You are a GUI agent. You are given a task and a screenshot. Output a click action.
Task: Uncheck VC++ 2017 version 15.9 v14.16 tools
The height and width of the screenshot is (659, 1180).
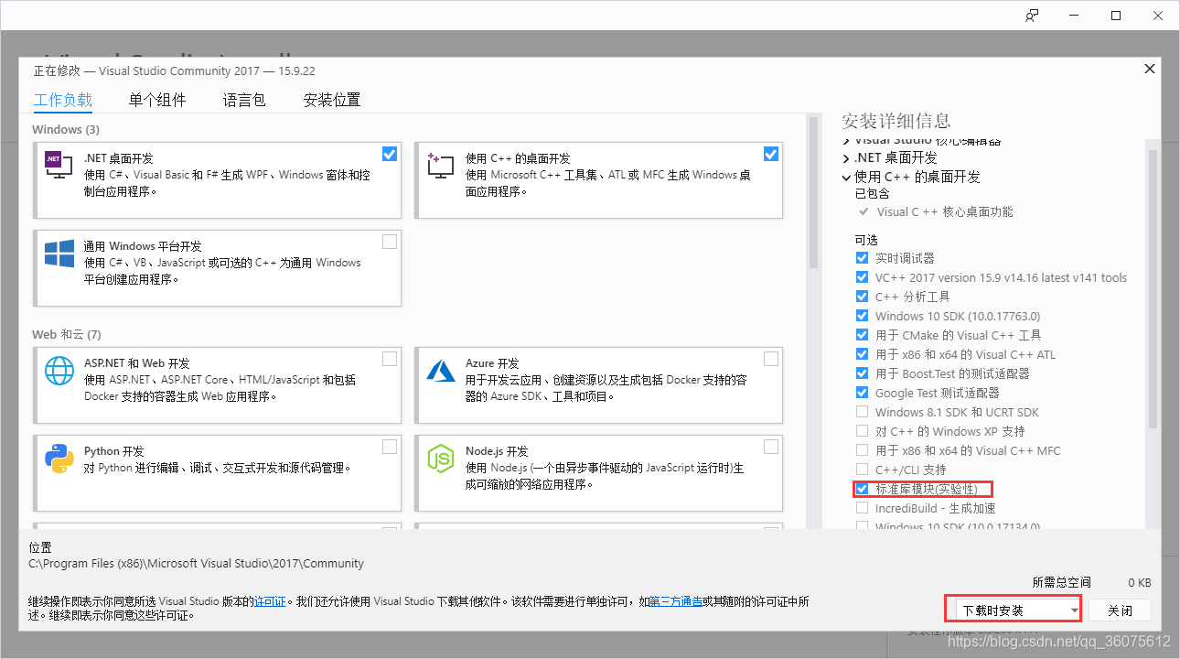click(862, 277)
